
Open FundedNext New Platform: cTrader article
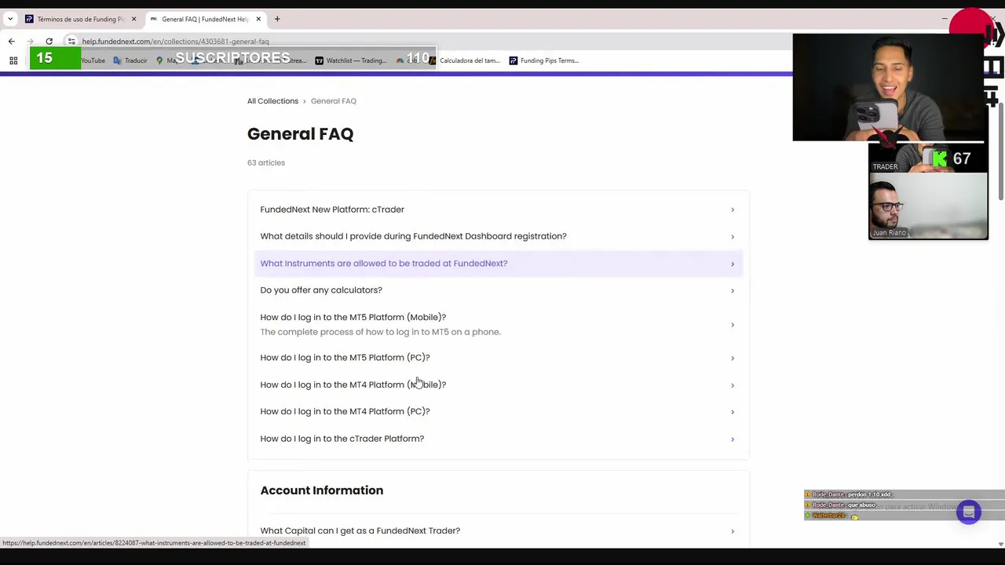[499, 210]
